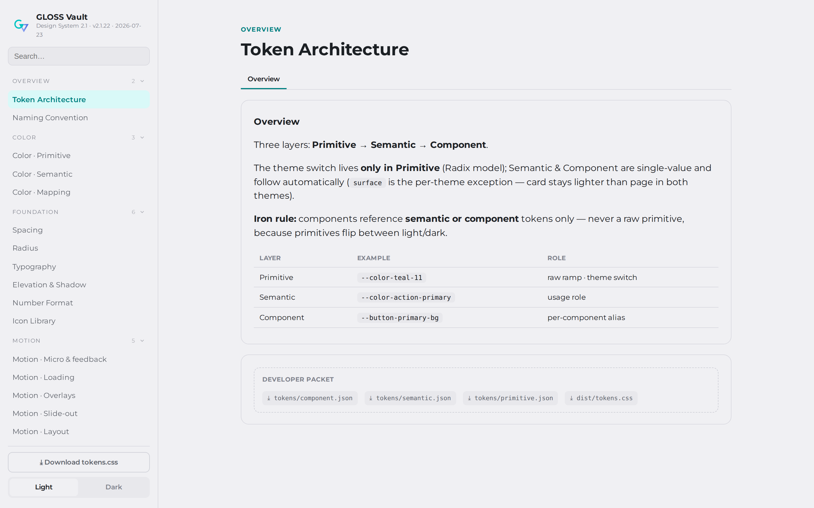The width and height of the screenshot is (814, 508).
Task: Open Motion · Layout page
Action: click(79, 432)
